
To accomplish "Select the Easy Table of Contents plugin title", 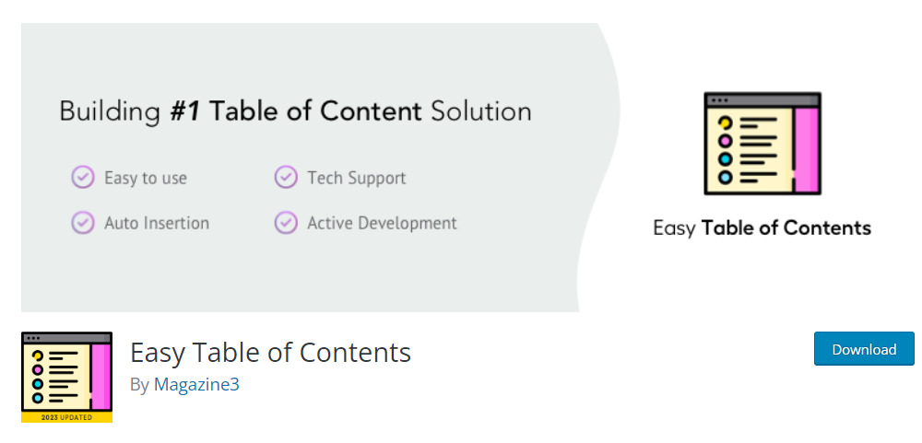I will (270, 353).
